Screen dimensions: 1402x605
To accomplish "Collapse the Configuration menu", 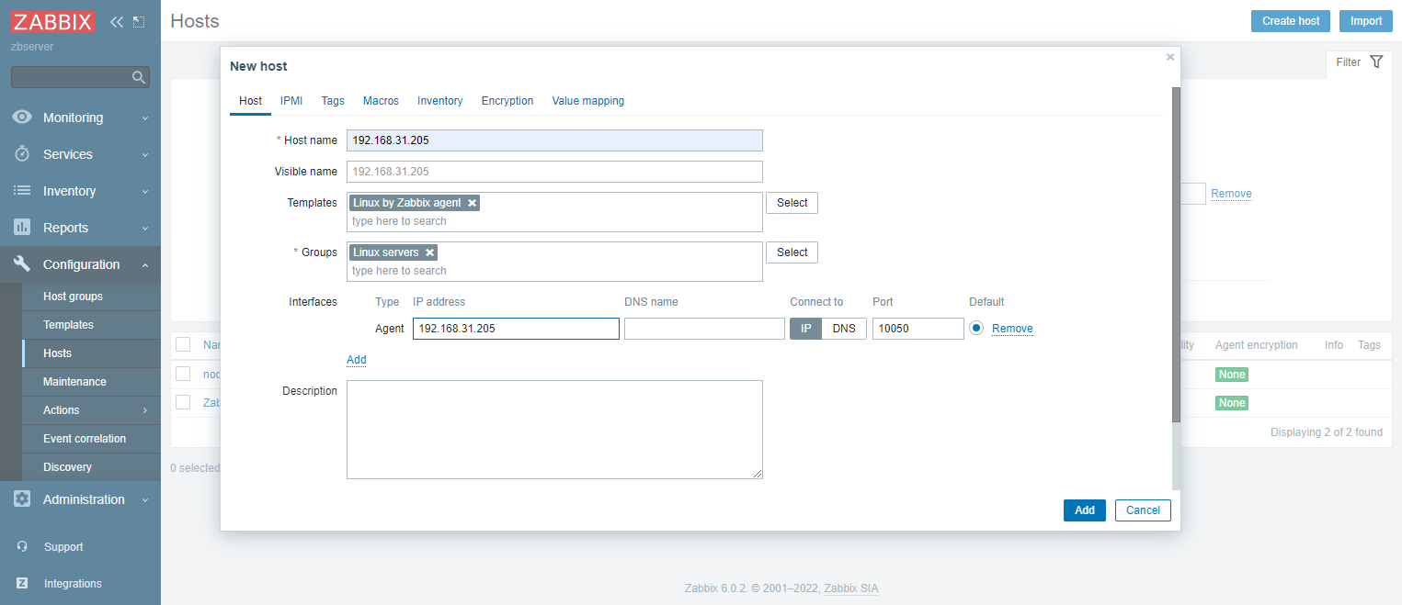I will coord(145,265).
